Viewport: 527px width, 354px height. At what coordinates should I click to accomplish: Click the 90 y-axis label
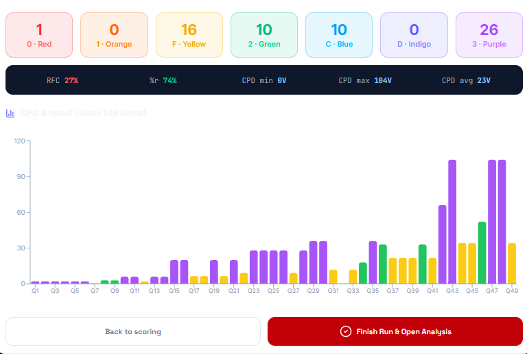(x=21, y=177)
